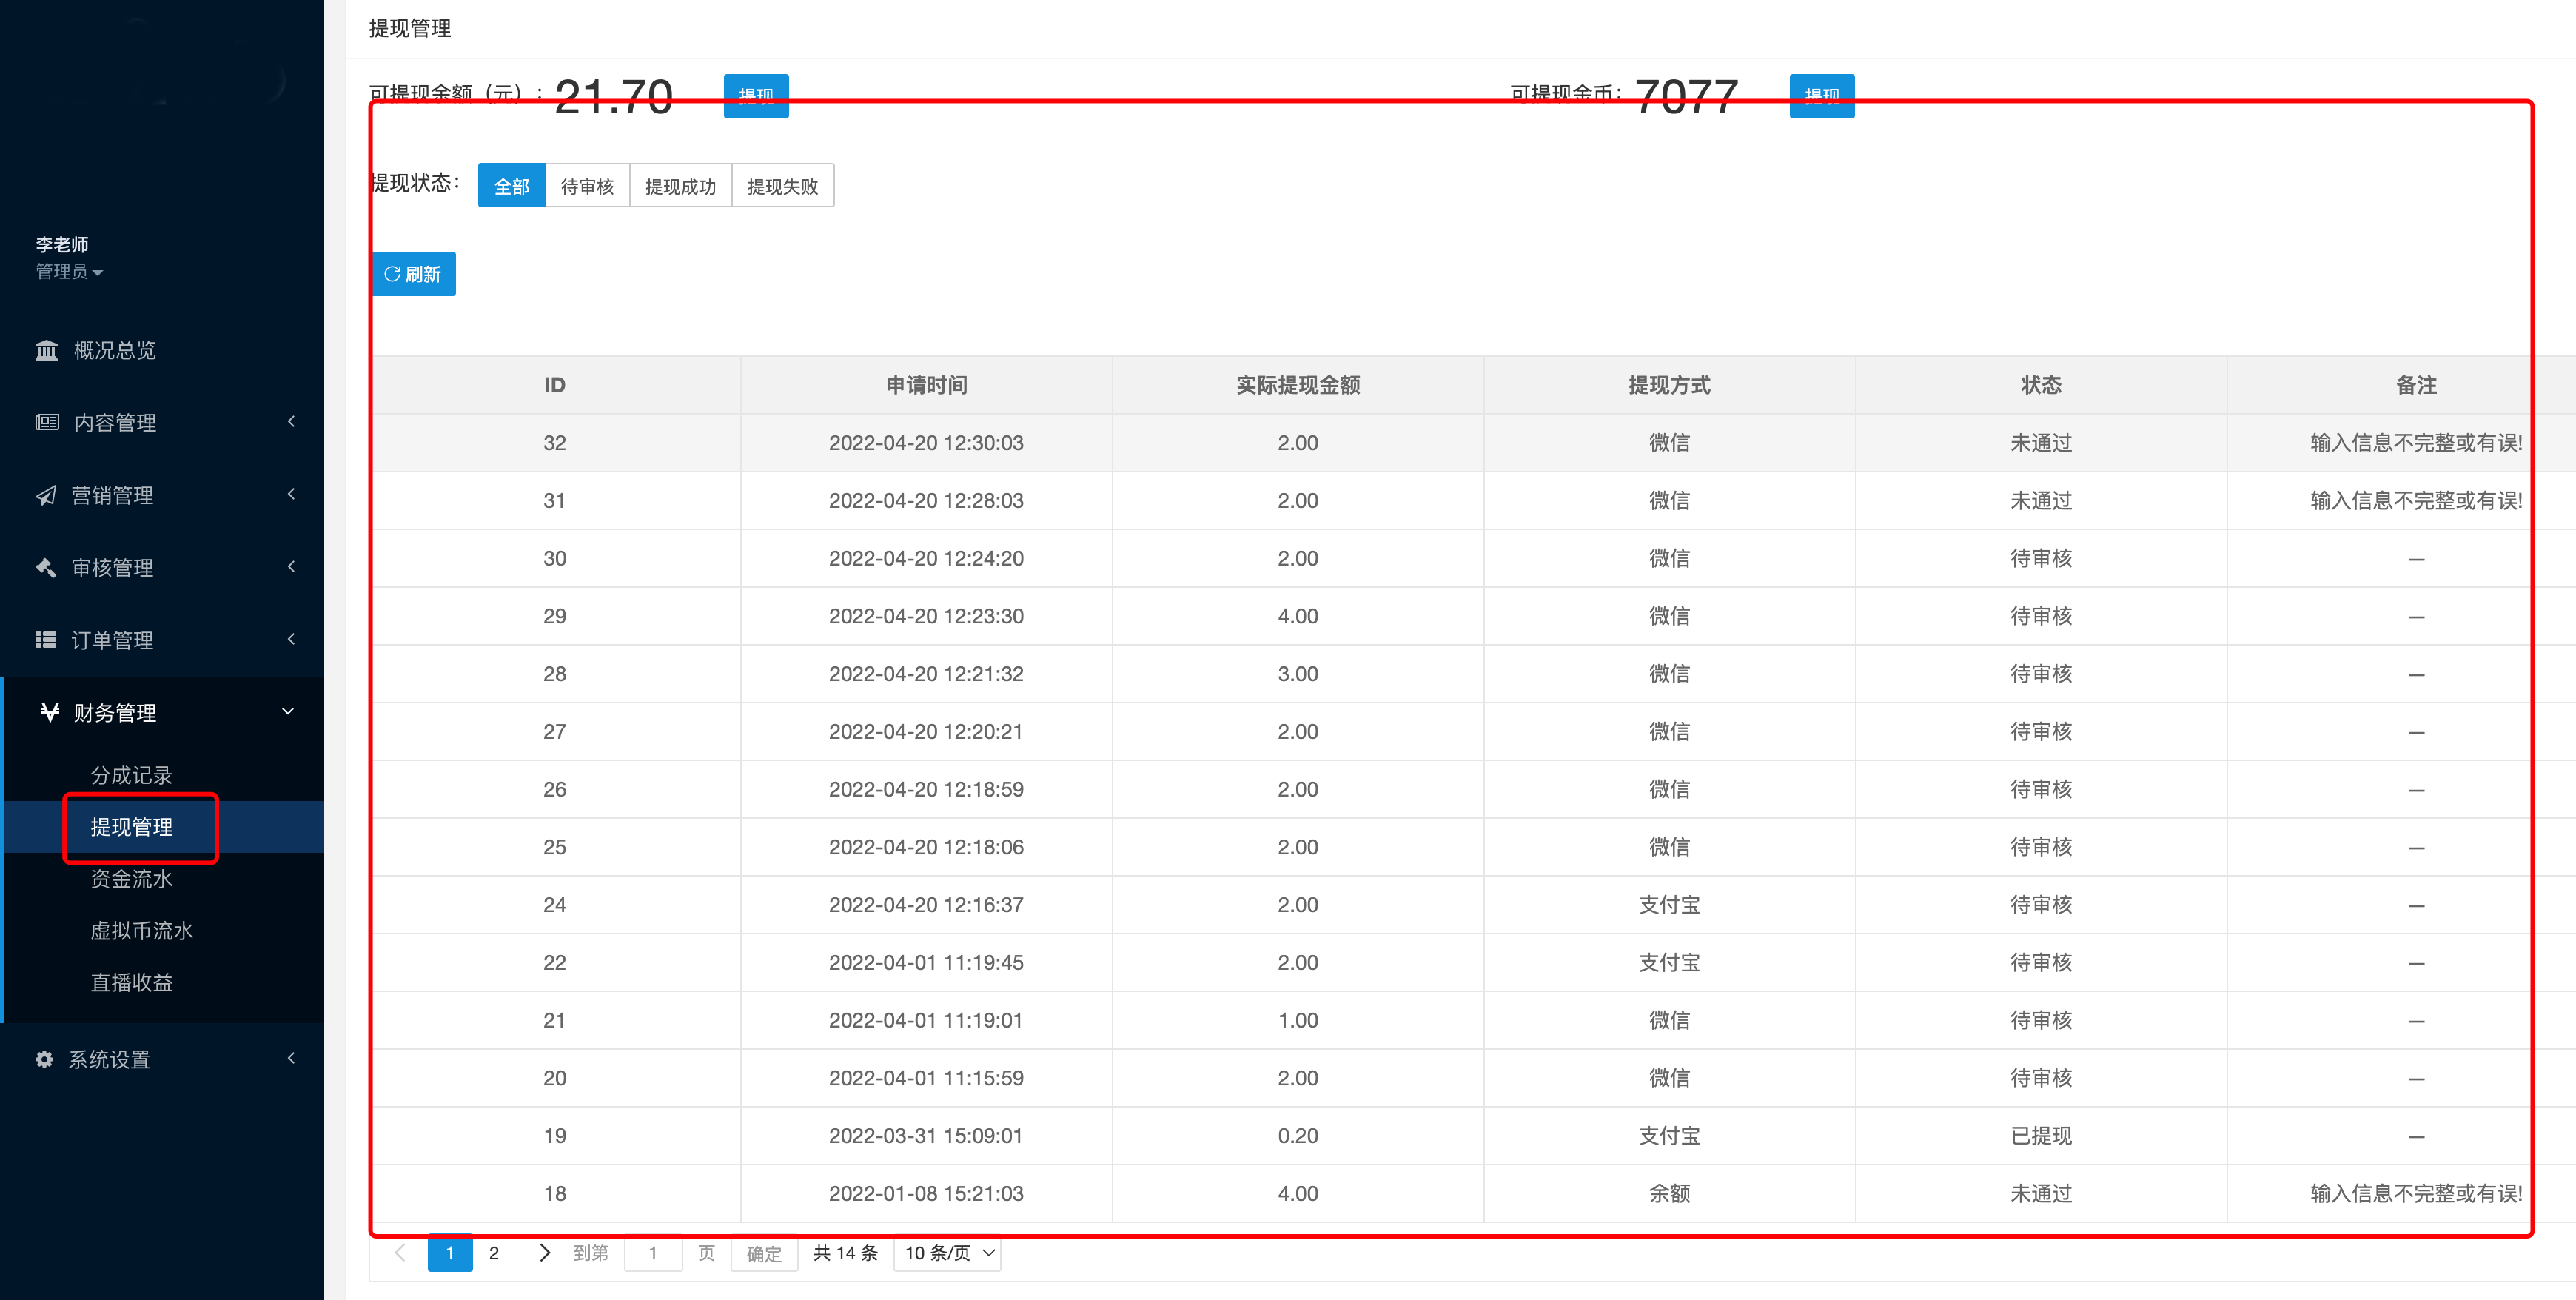Open 直播收益 in the sidebar
Viewport: 2576px width, 1300px height.
[x=131, y=983]
